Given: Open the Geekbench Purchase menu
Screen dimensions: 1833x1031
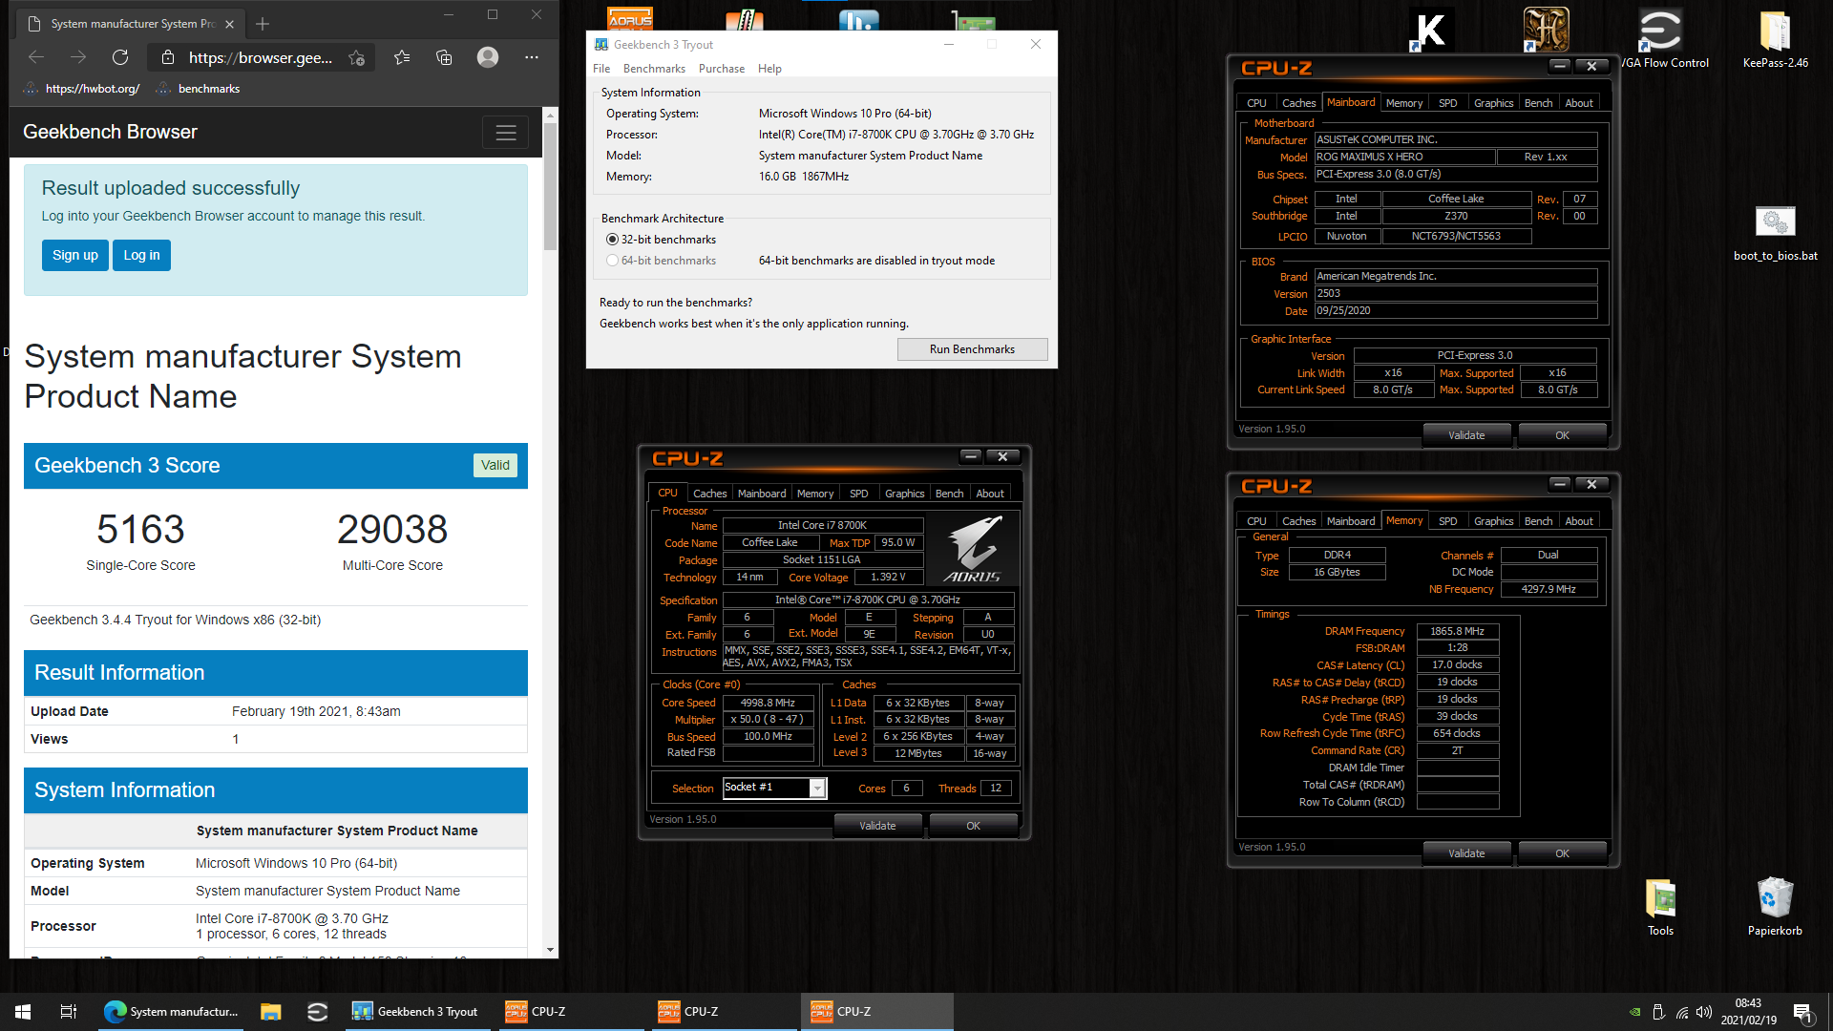Looking at the screenshot, I should [722, 69].
